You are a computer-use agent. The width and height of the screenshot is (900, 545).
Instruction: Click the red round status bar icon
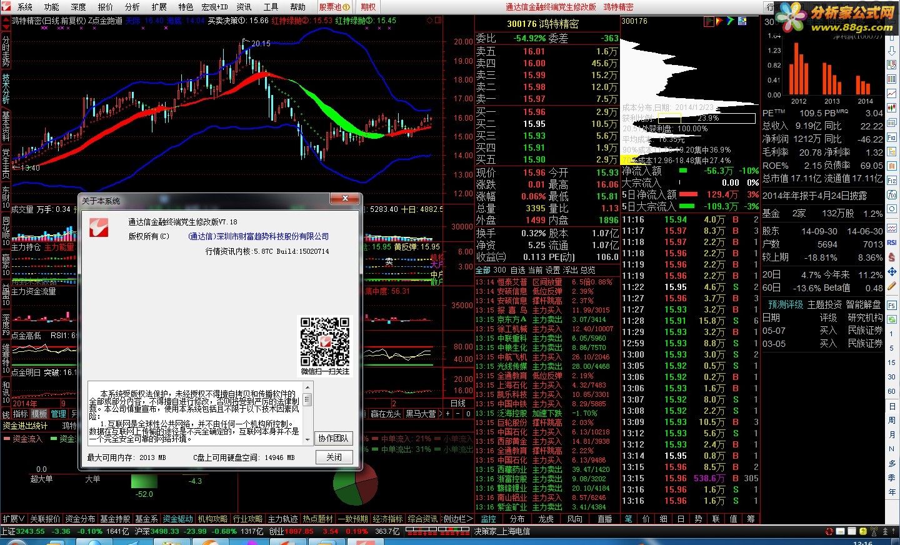click(830, 531)
